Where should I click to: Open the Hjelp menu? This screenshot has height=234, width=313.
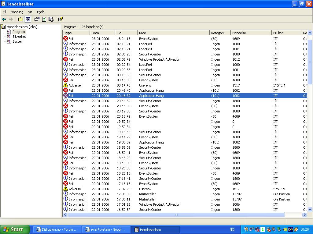point(41,12)
